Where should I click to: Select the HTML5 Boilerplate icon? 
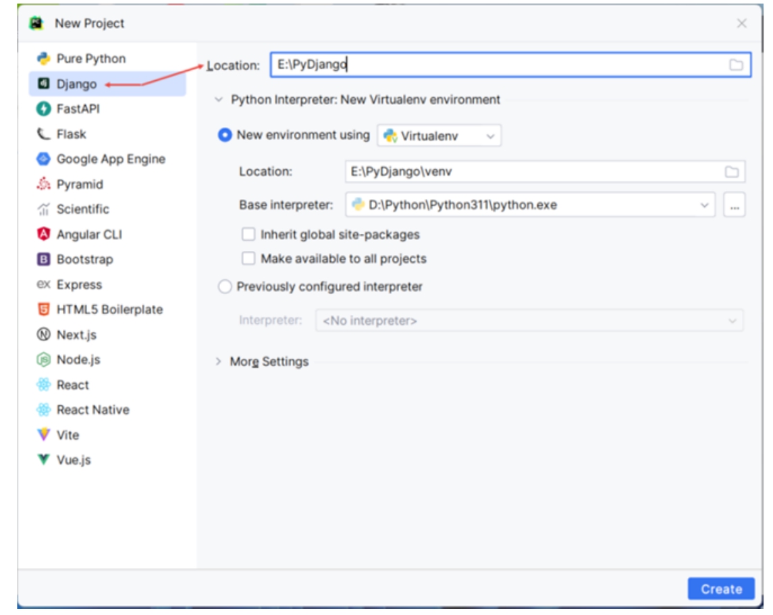[x=44, y=310]
